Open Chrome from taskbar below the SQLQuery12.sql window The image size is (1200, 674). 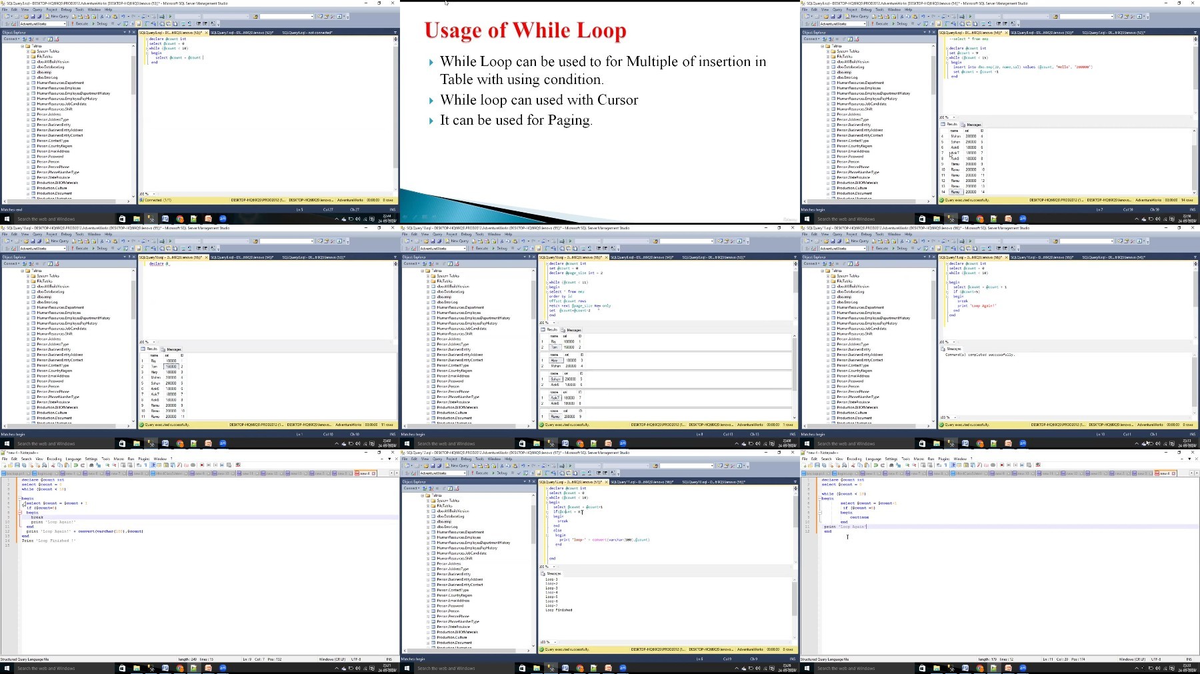580,668
